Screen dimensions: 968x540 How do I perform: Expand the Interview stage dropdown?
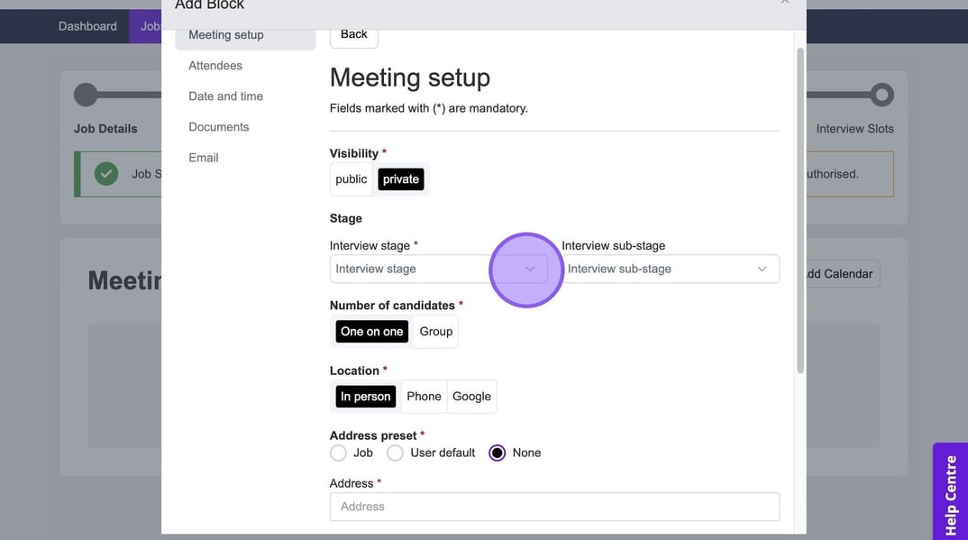coord(438,269)
